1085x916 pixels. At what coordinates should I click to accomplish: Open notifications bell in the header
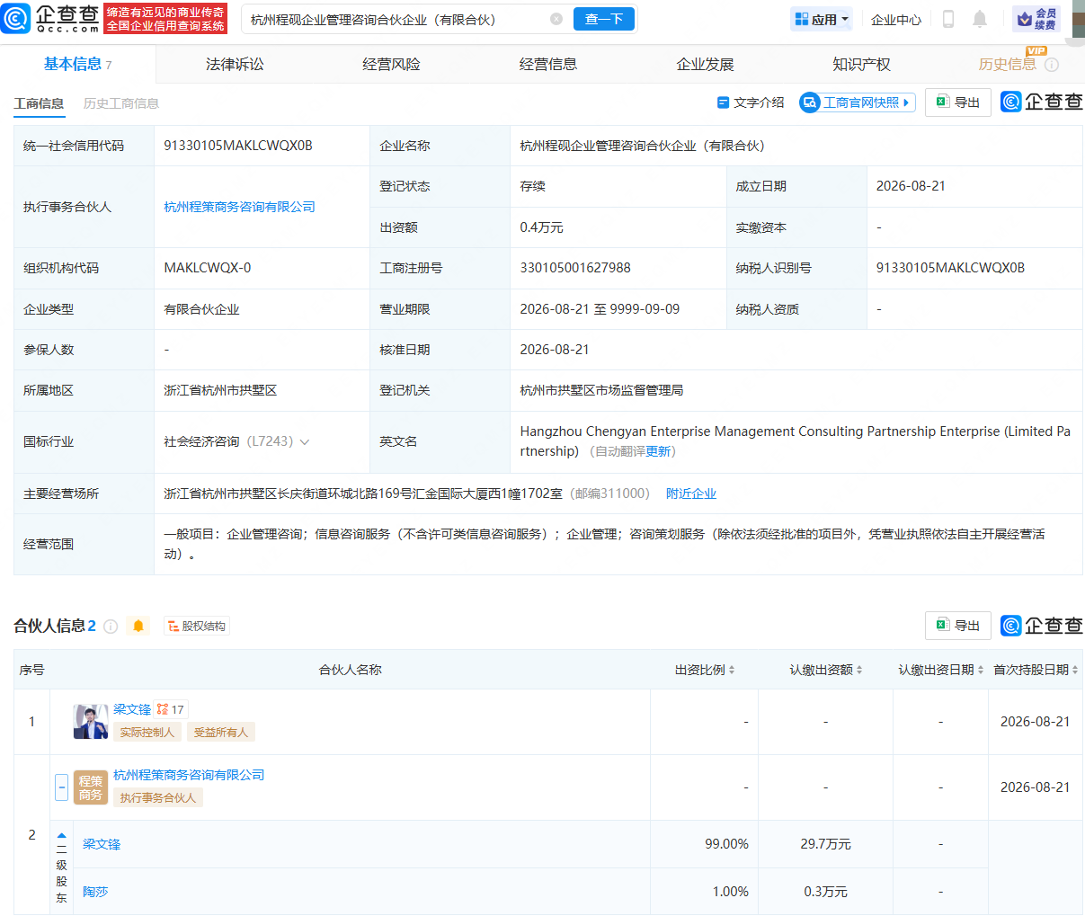coord(980,19)
